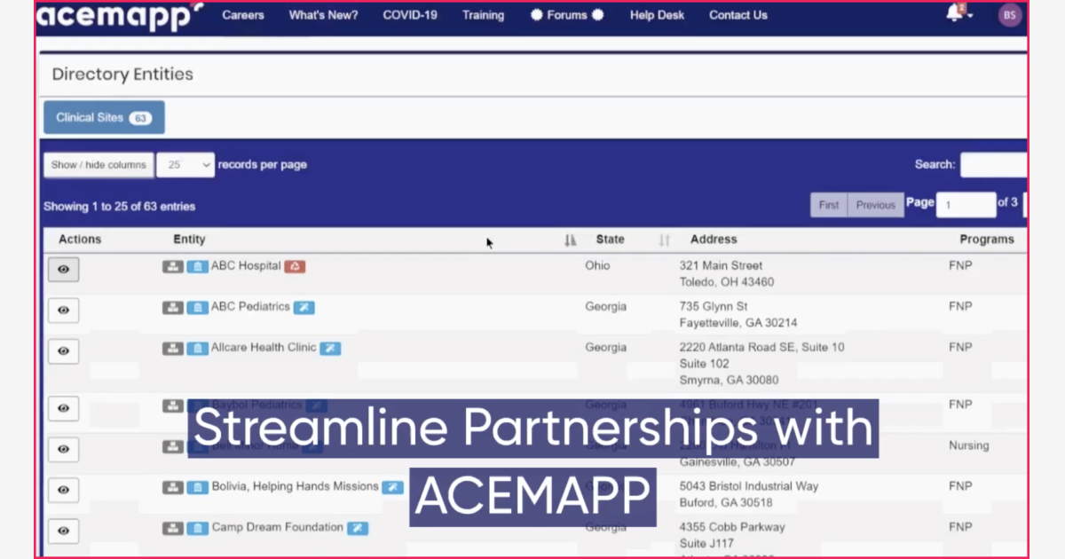Click the blue building icon beside ABC Pediatrics
The image size is (1065, 559).
click(x=197, y=307)
